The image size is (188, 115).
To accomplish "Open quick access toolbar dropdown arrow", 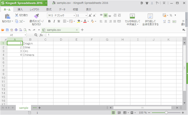I will pyautogui.click(x=39, y=30).
